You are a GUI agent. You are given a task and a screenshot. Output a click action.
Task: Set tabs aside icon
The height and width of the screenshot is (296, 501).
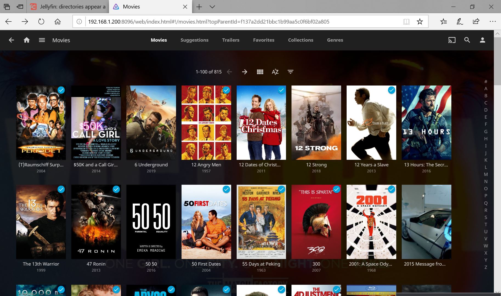20,7
